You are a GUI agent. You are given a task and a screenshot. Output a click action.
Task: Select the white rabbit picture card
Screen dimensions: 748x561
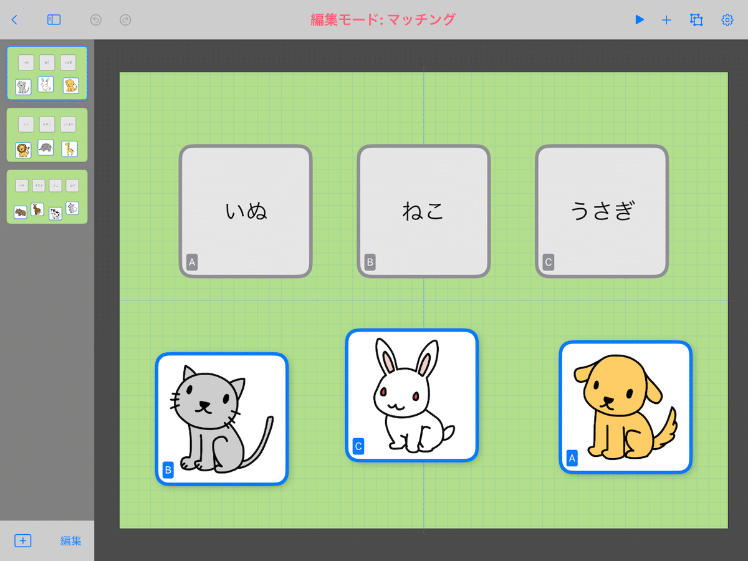(x=412, y=395)
